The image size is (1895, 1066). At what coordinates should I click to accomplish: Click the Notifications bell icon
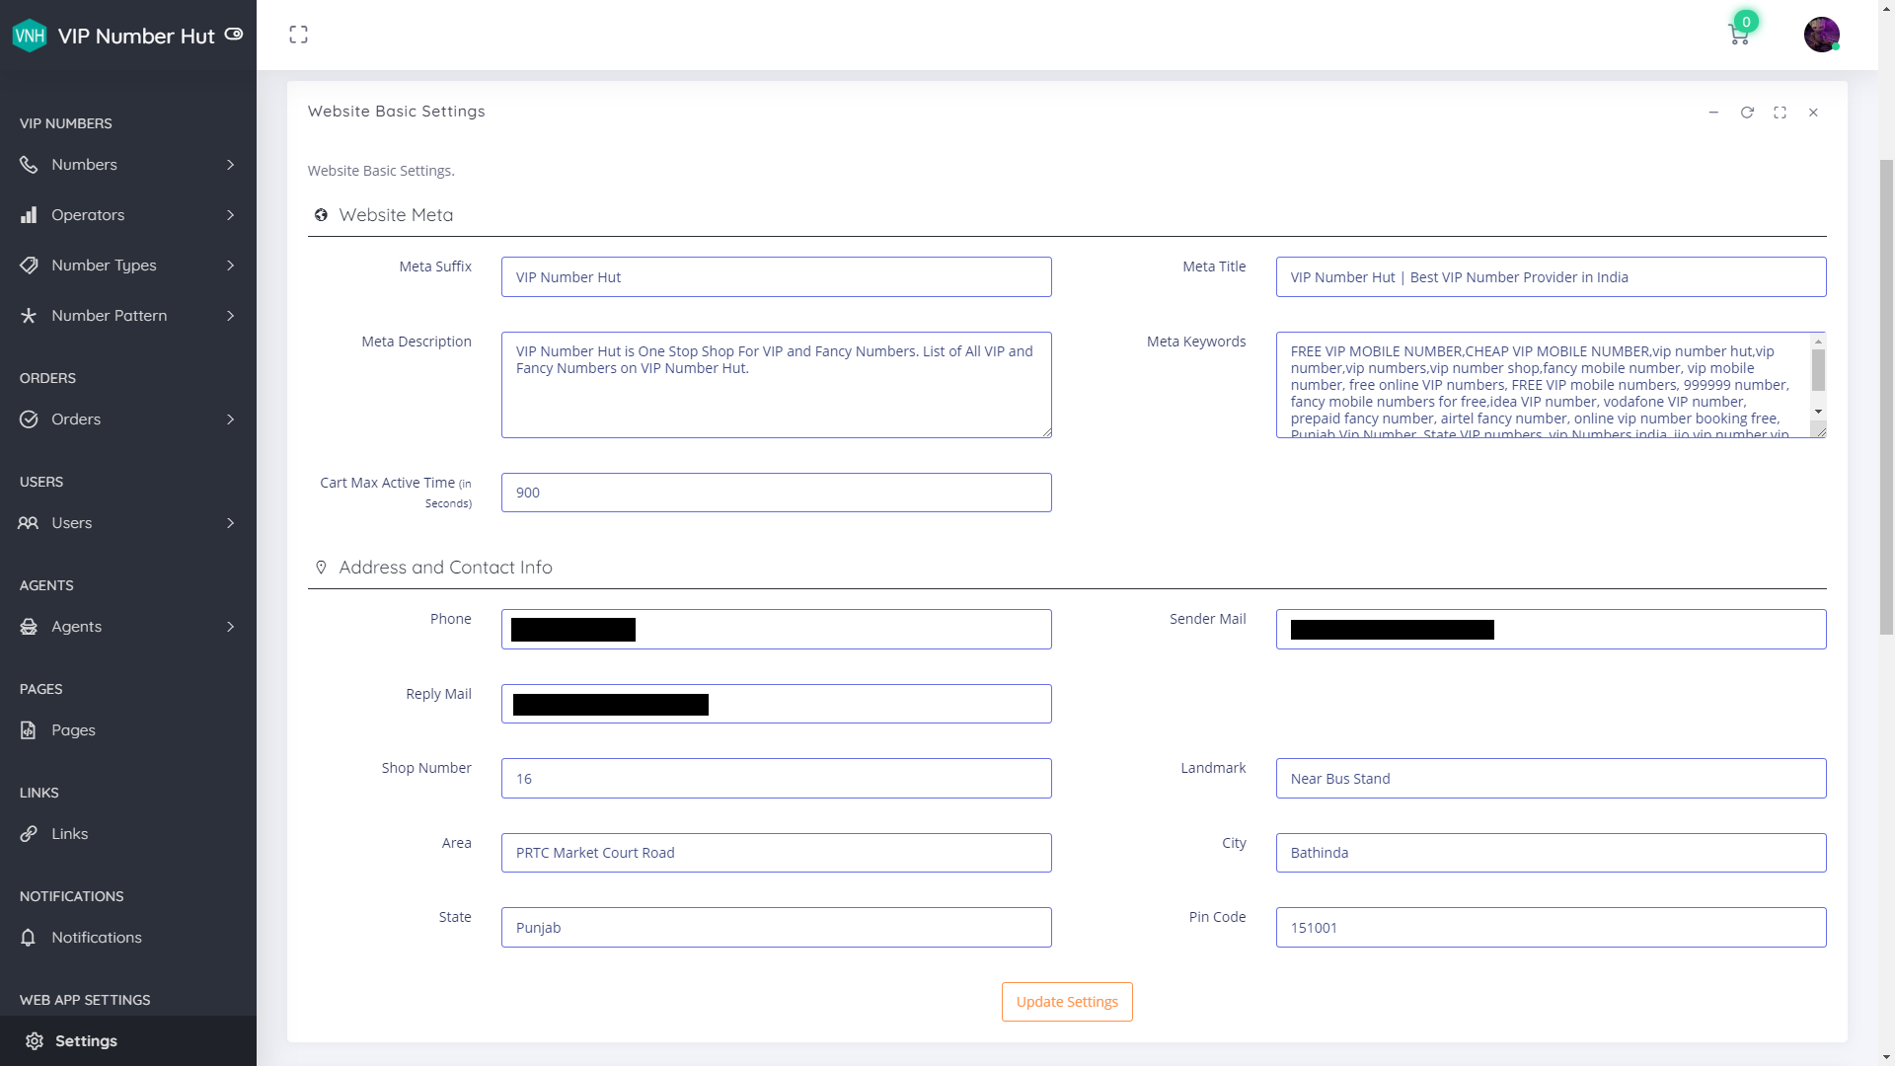click(29, 938)
